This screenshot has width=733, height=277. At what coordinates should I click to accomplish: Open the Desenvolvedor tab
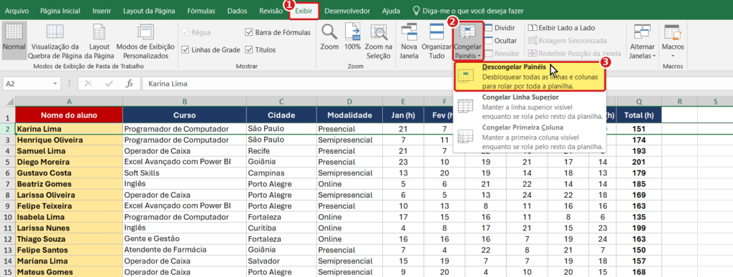coord(347,10)
